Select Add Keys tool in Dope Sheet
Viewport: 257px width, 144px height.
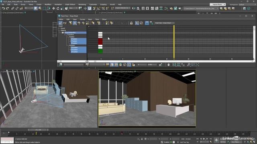click(x=83, y=23)
